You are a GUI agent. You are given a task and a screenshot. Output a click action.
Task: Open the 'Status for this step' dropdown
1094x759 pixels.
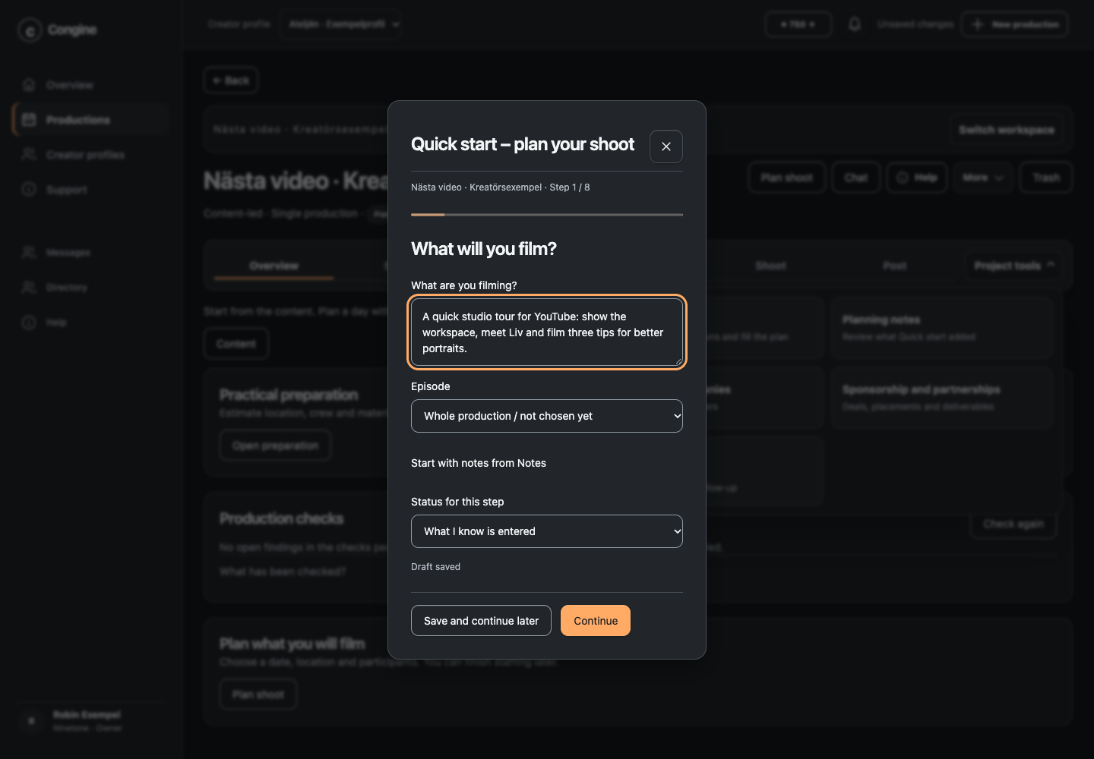coord(547,531)
